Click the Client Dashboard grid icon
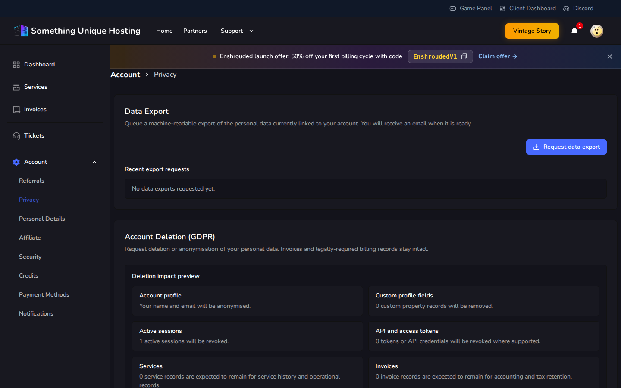Image resolution: width=621 pixels, height=388 pixels. coord(502,9)
